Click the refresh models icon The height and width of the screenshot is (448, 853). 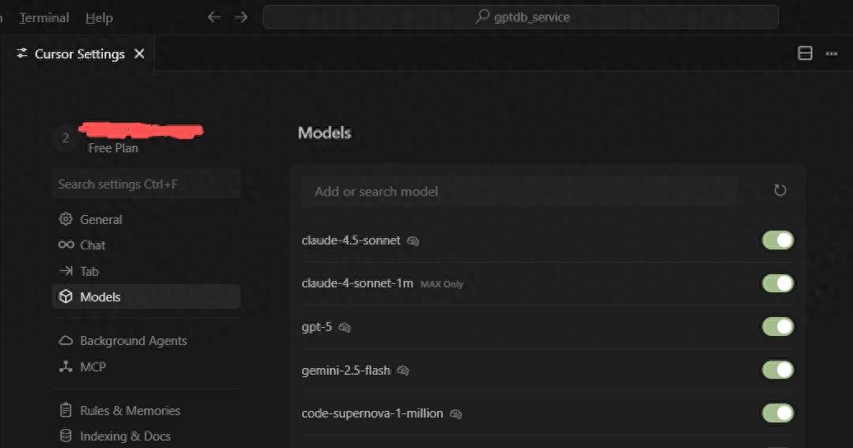(780, 191)
